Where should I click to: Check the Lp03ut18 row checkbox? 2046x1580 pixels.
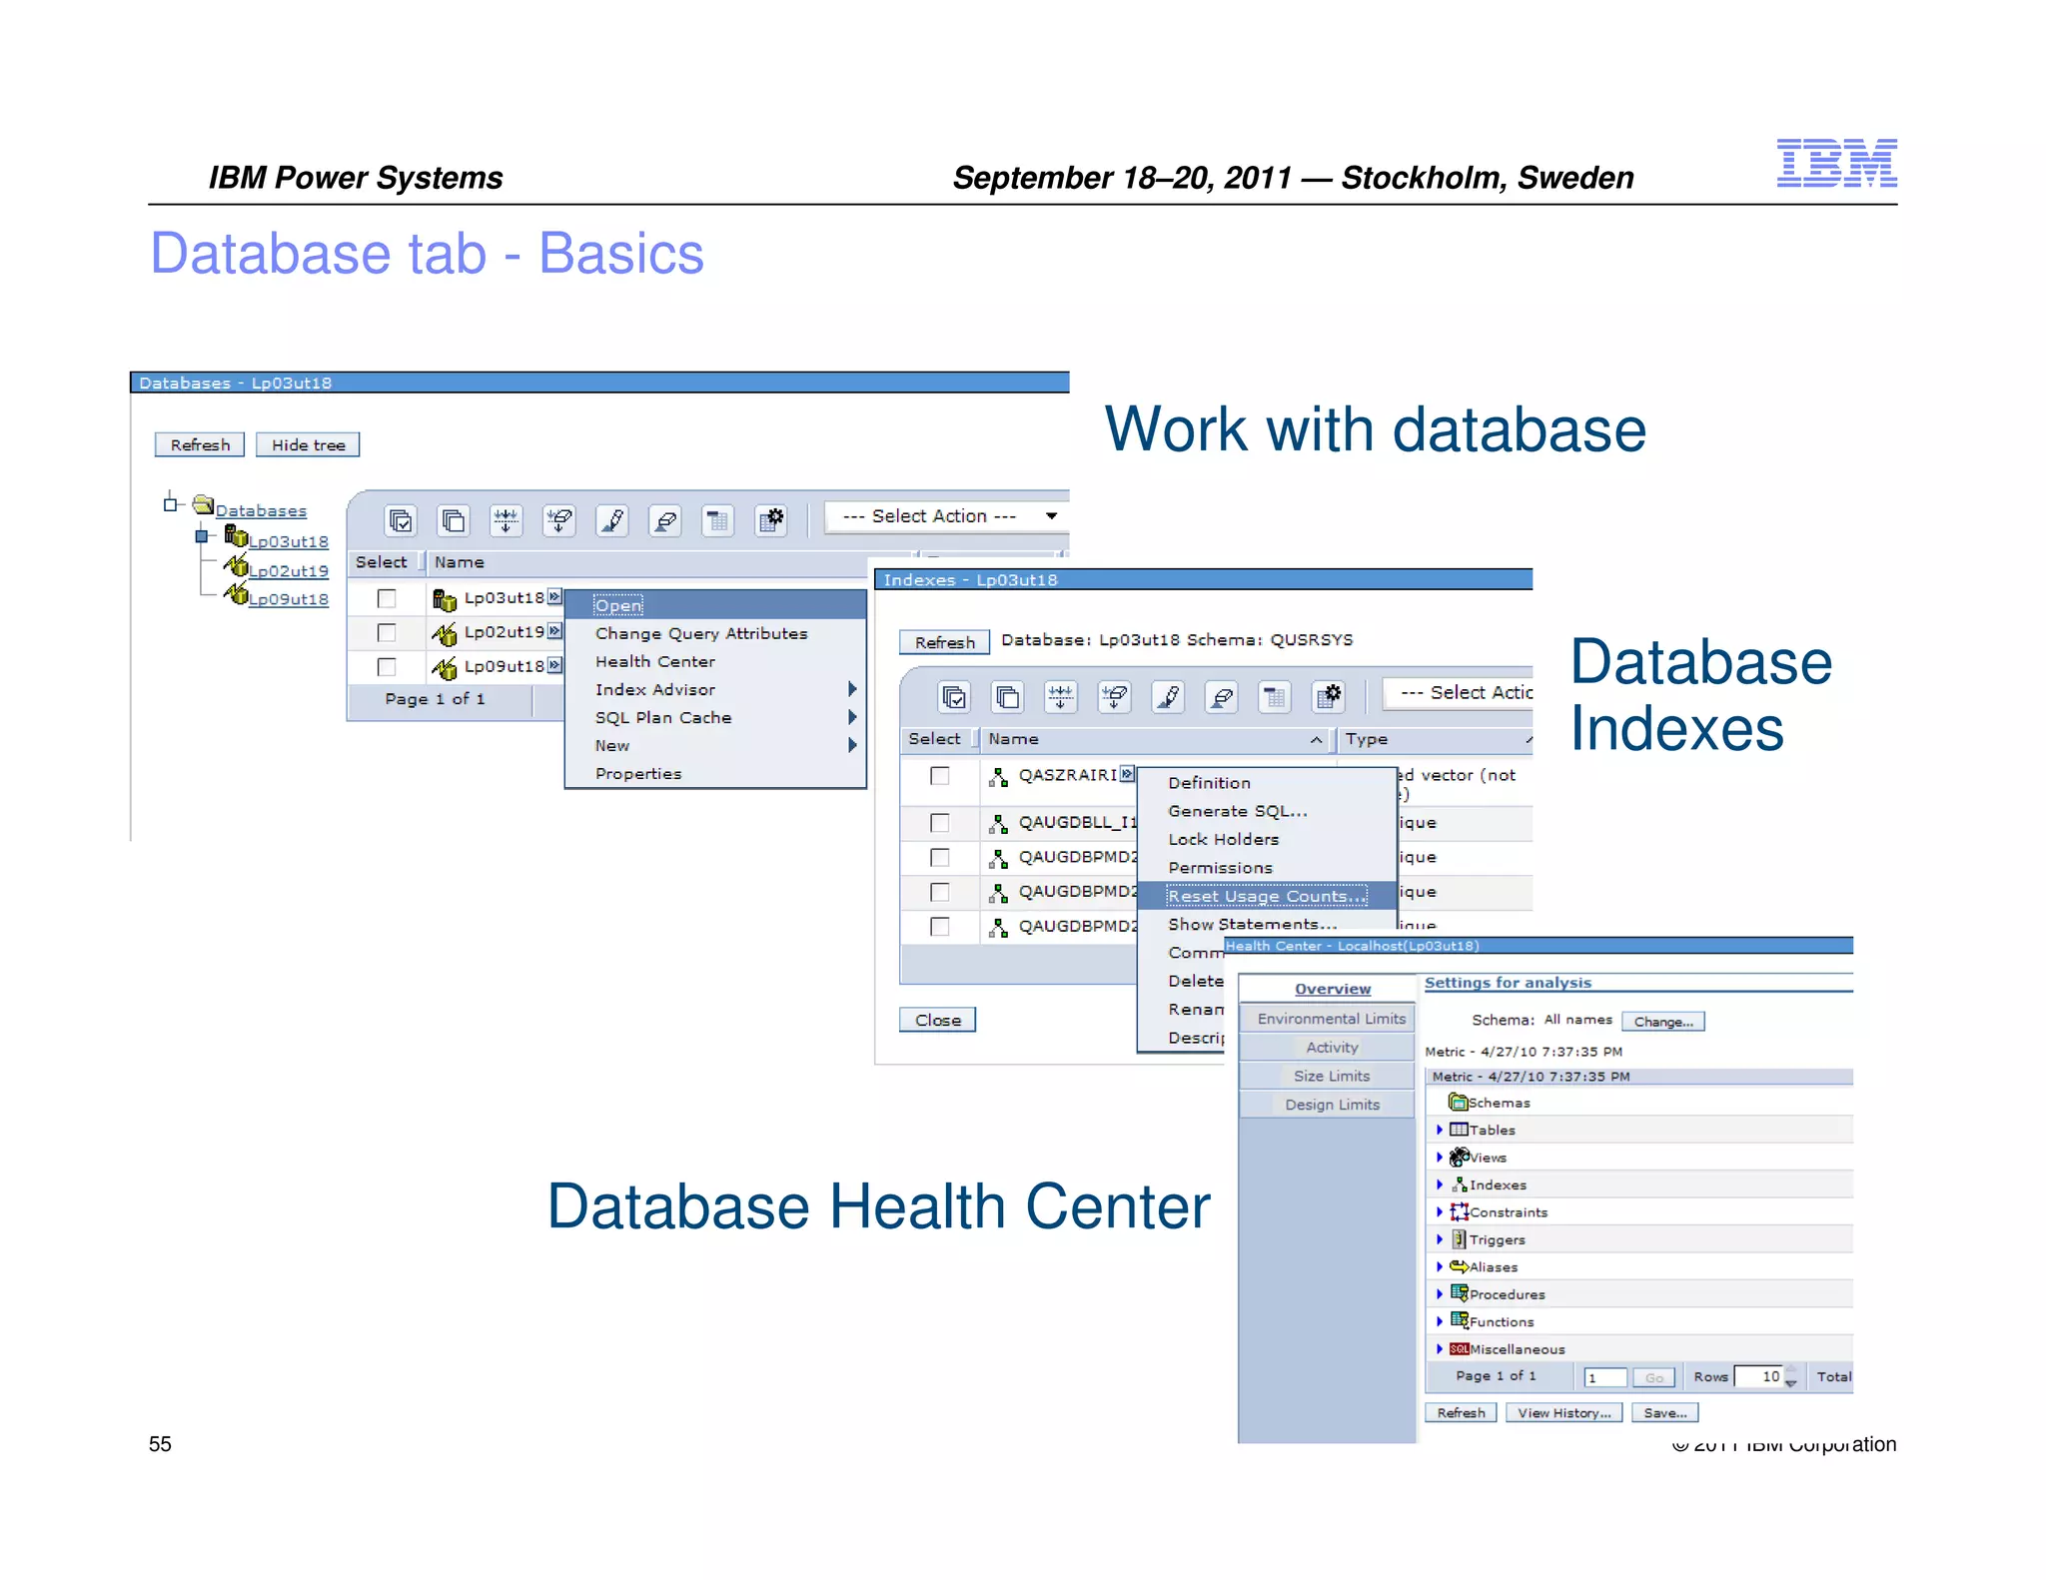click(387, 598)
